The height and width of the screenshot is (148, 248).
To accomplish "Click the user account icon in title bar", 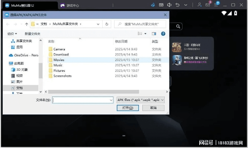I will pos(200,5).
